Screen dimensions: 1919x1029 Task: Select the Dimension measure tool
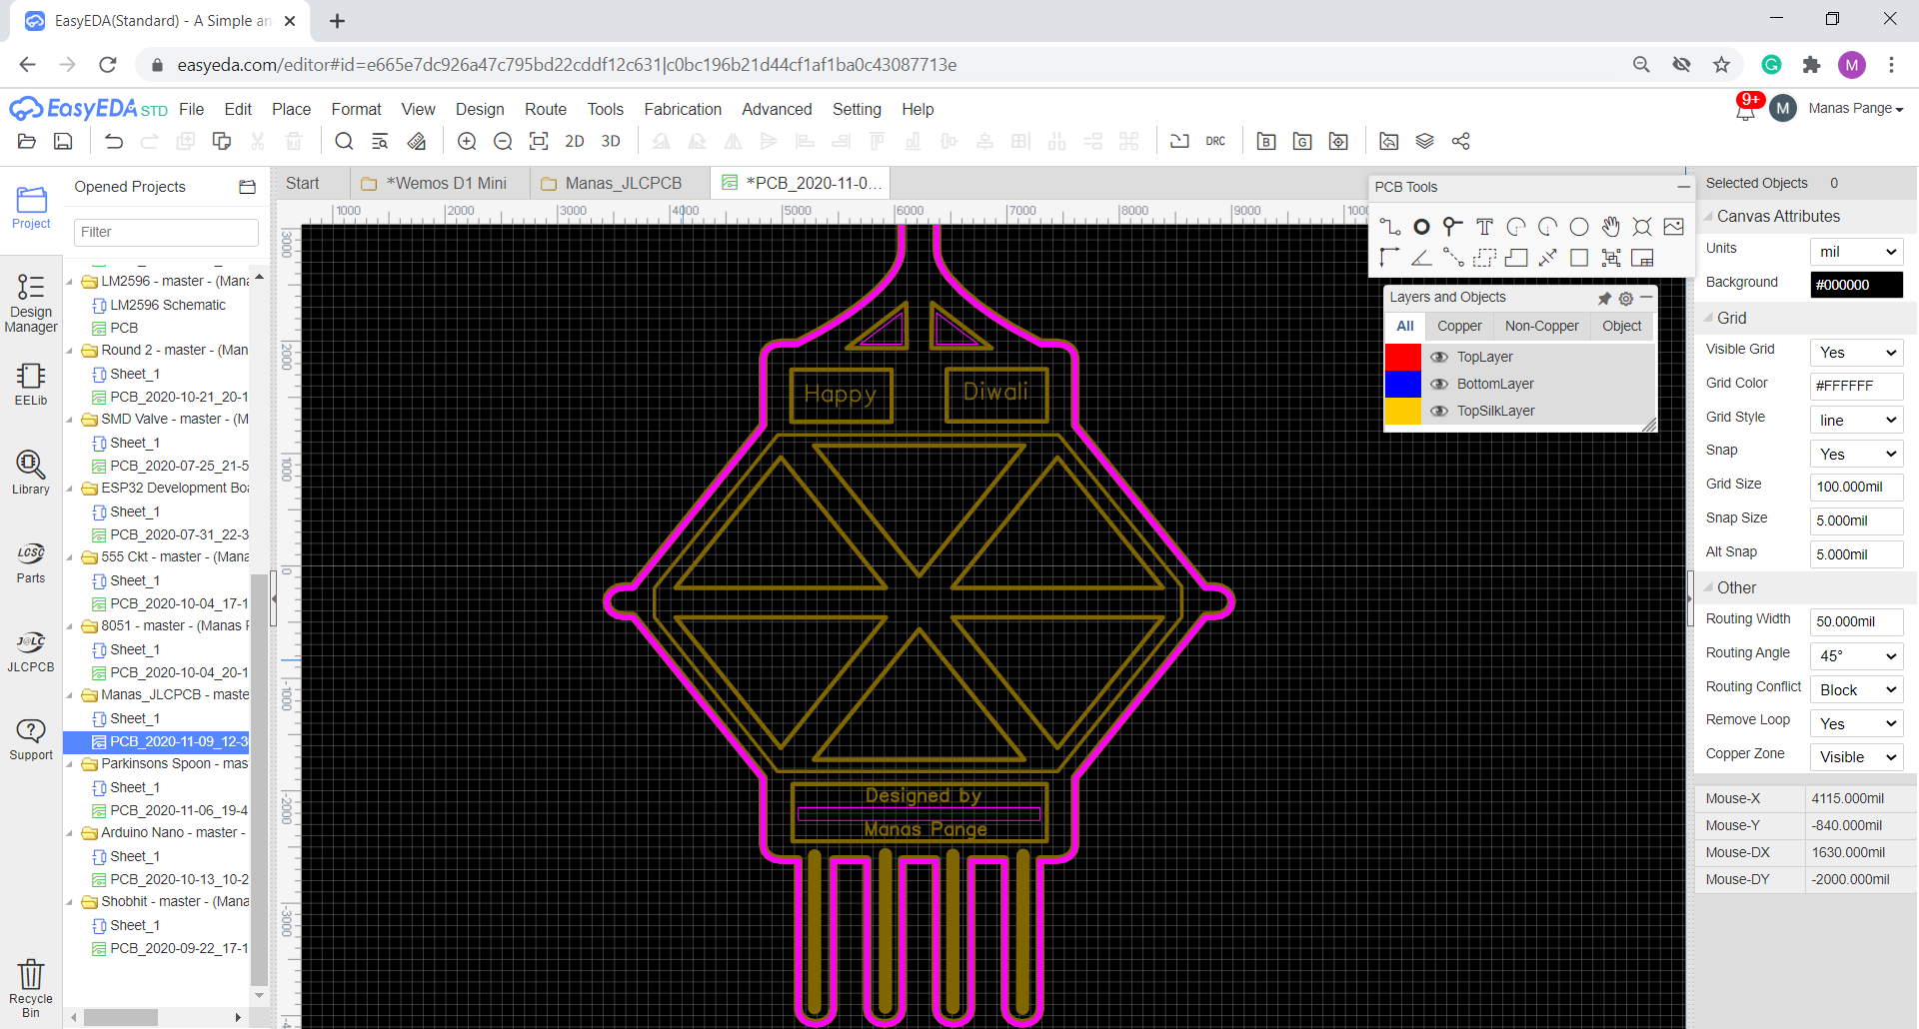coord(1547,258)
